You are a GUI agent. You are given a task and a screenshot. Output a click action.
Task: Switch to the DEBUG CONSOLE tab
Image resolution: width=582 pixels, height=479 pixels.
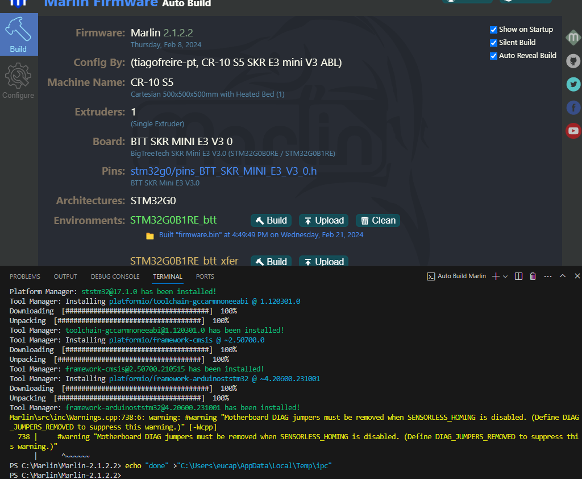tap(115, 276)
